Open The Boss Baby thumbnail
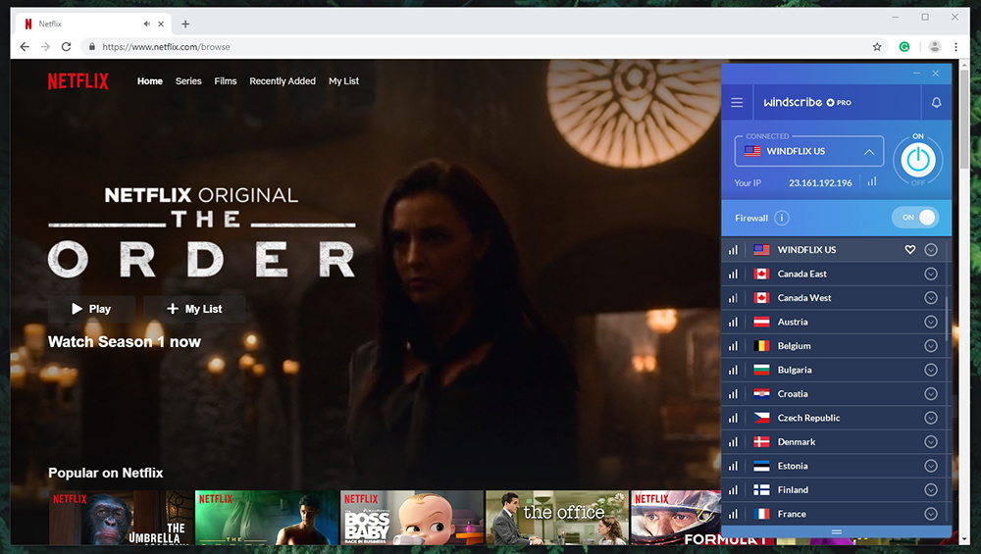981x554 pixels. pyautogui.click(x=412, y=518)
